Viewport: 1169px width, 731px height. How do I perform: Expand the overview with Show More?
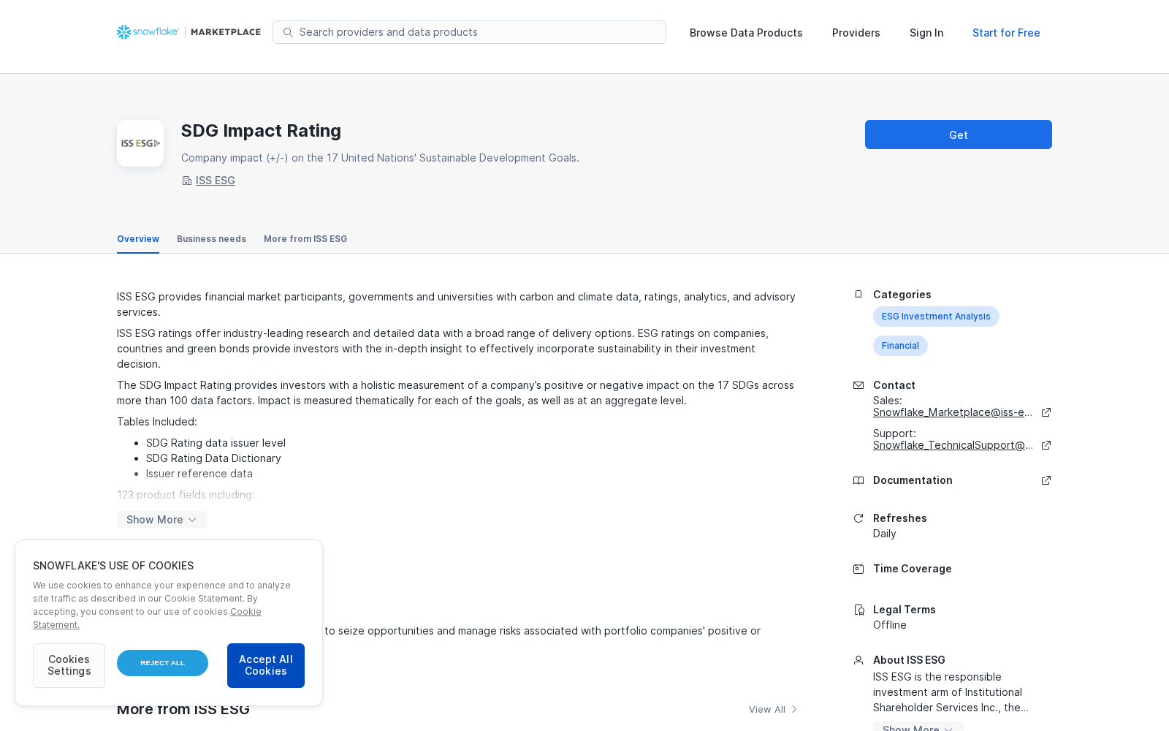pyautogui.click(x=162, y=520)
